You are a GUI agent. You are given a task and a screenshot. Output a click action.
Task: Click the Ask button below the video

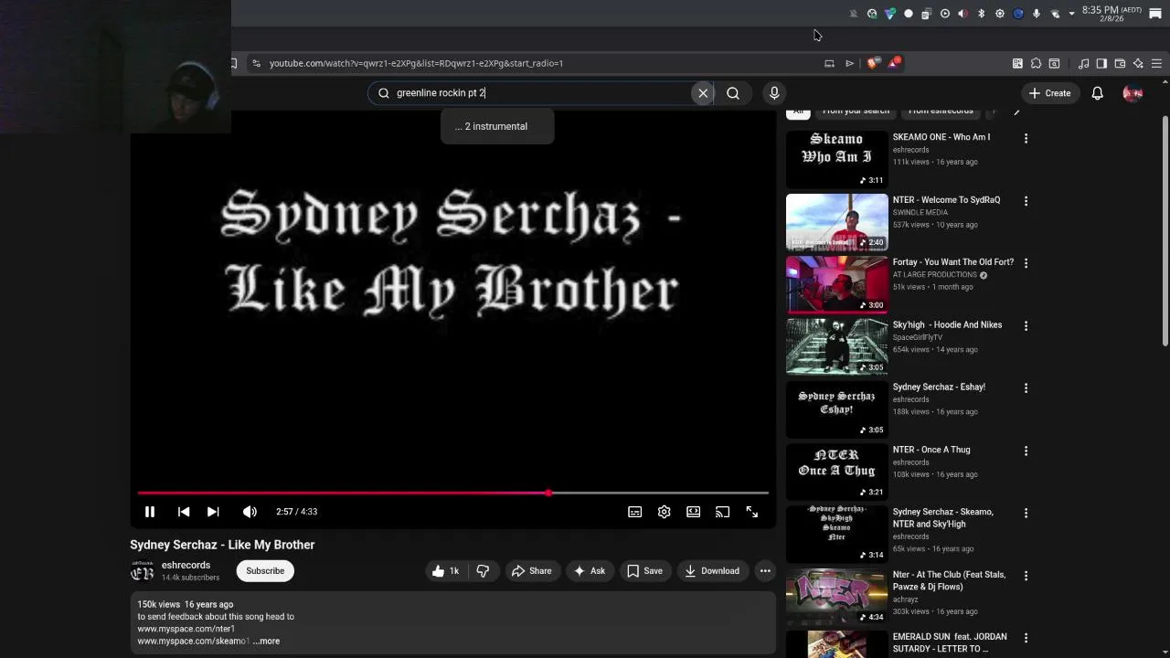589,571
